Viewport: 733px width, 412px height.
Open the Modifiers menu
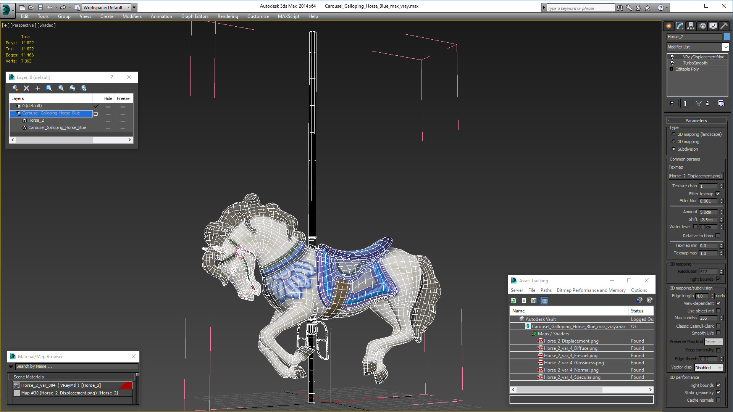132,16
